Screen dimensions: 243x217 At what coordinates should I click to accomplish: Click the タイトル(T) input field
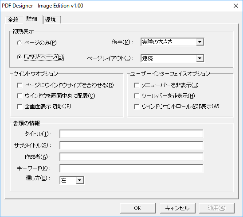pyautogui.click(x=131, y=134)
